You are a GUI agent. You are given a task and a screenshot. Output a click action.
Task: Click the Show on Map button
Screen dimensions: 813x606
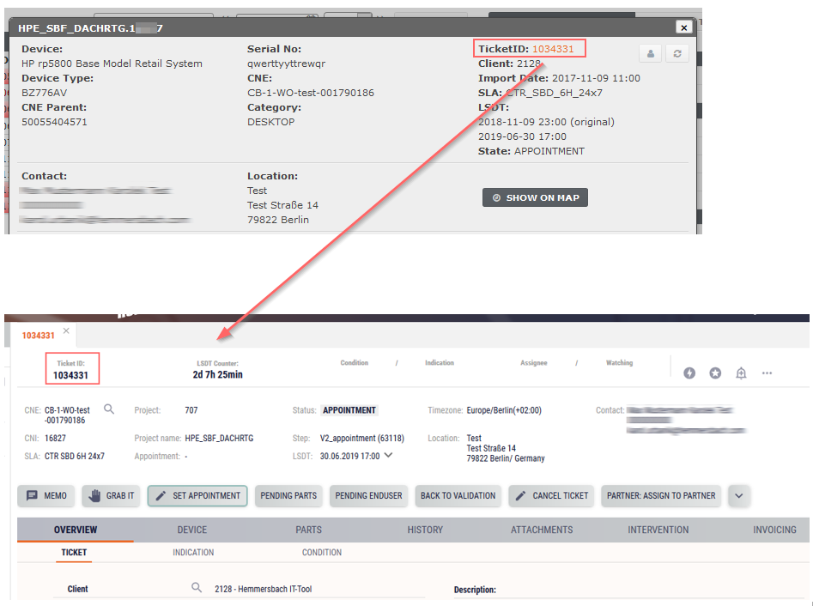tap(535, 197)
